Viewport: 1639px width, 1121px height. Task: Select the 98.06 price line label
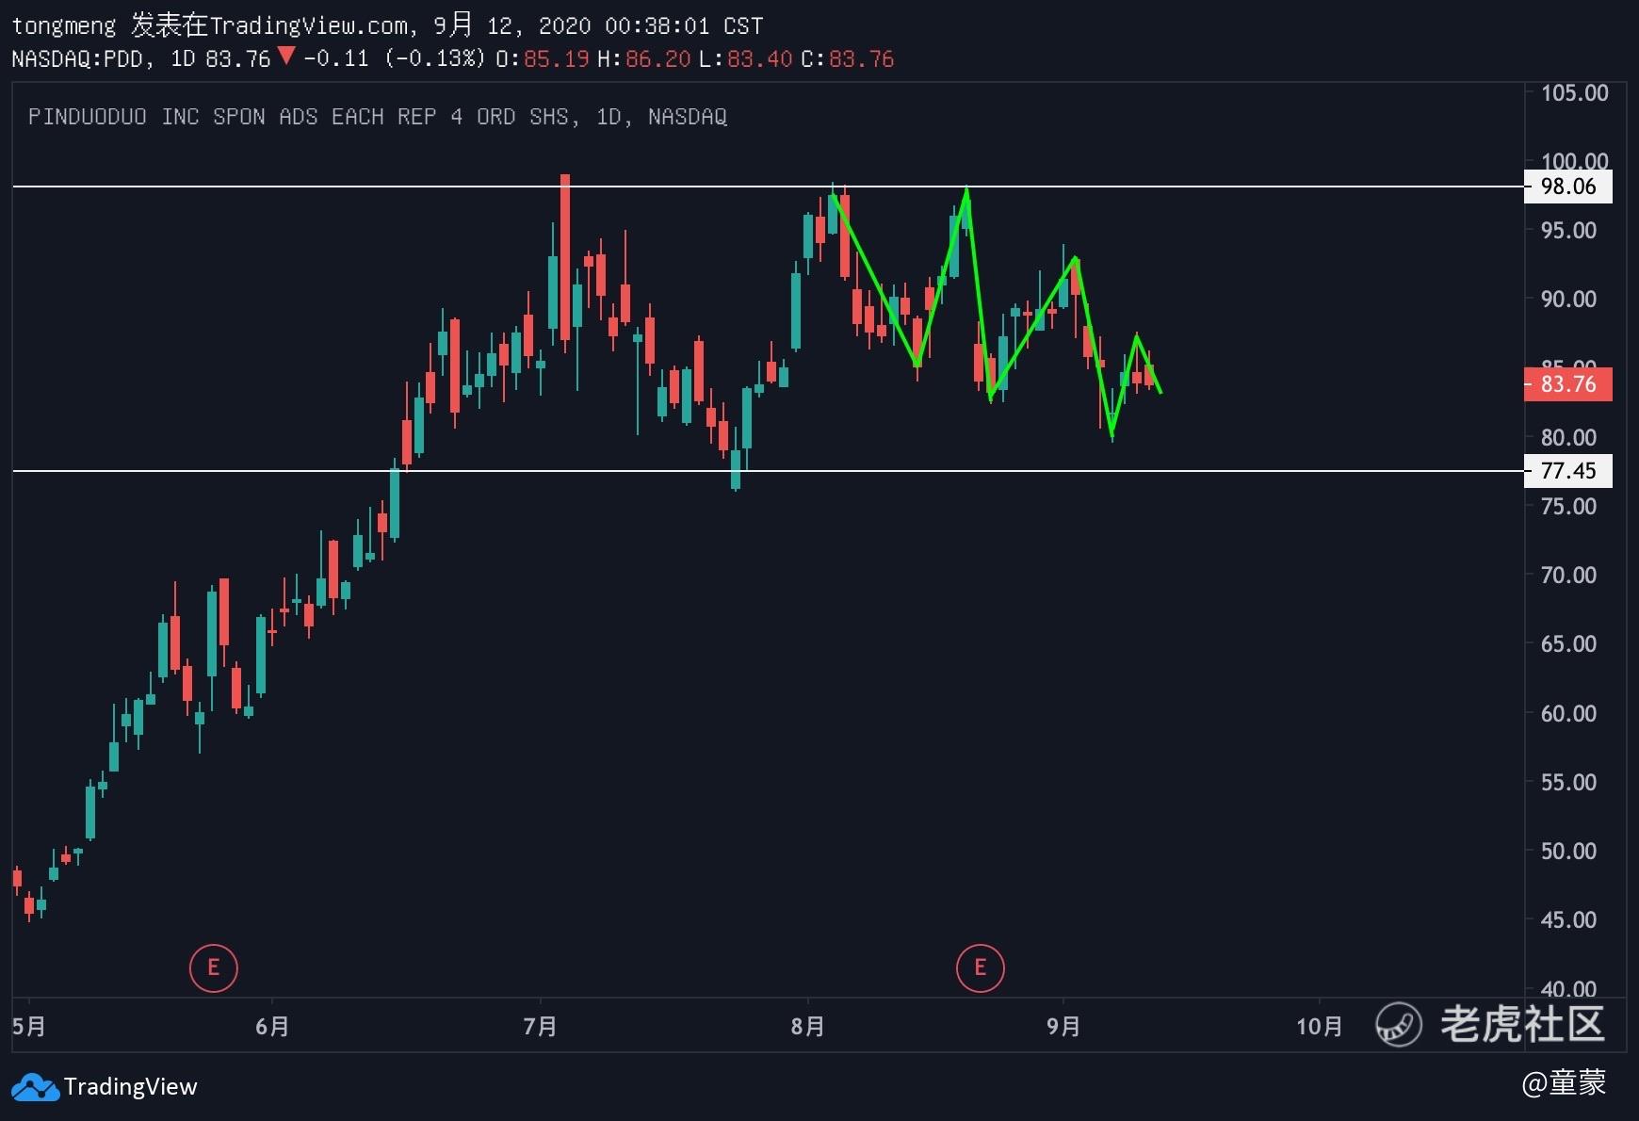point(1567,187)
